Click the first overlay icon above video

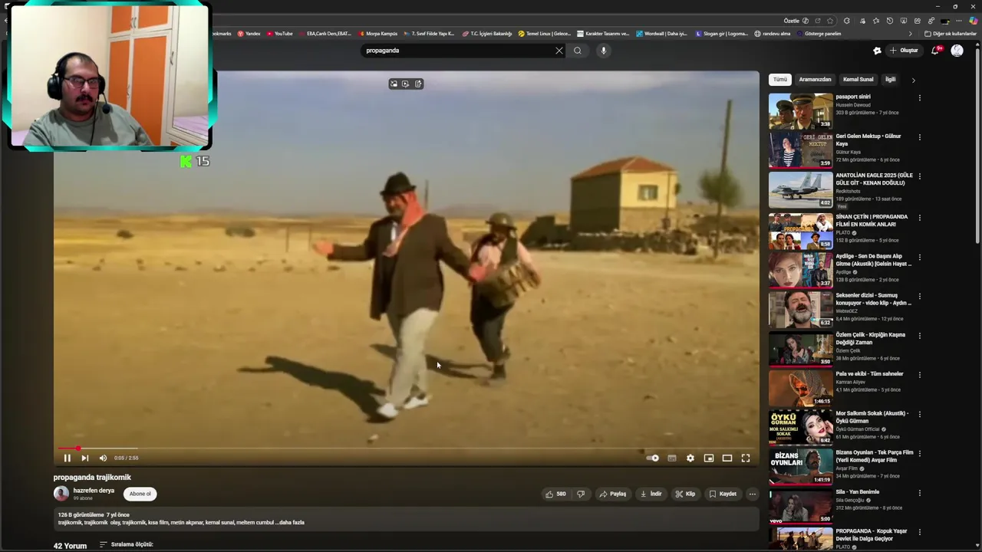pyautogui.click(x=394, y=84)
